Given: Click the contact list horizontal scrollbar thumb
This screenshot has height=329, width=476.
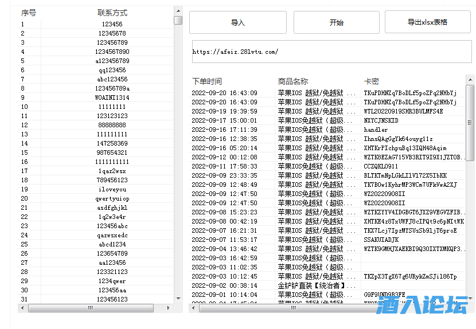Looking at the screenshot, I should coord(90,308).
